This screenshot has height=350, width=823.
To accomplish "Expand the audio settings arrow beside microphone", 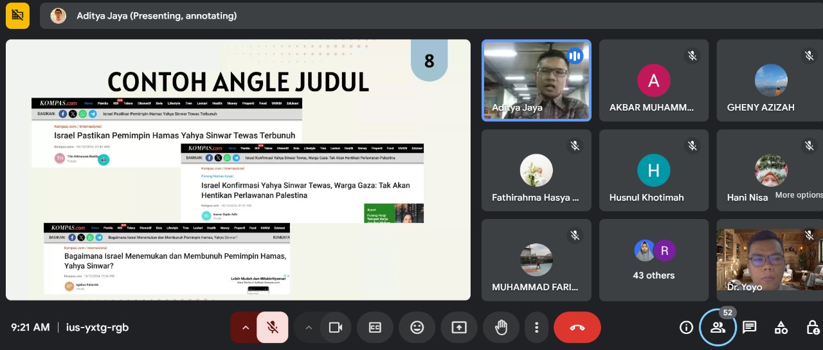I will [245, 328].
